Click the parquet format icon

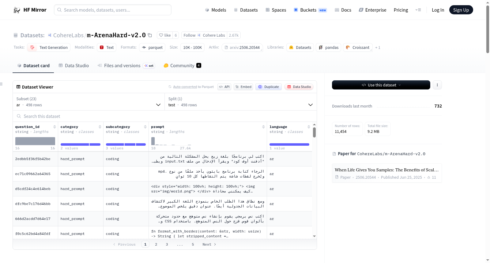[144, 47]
